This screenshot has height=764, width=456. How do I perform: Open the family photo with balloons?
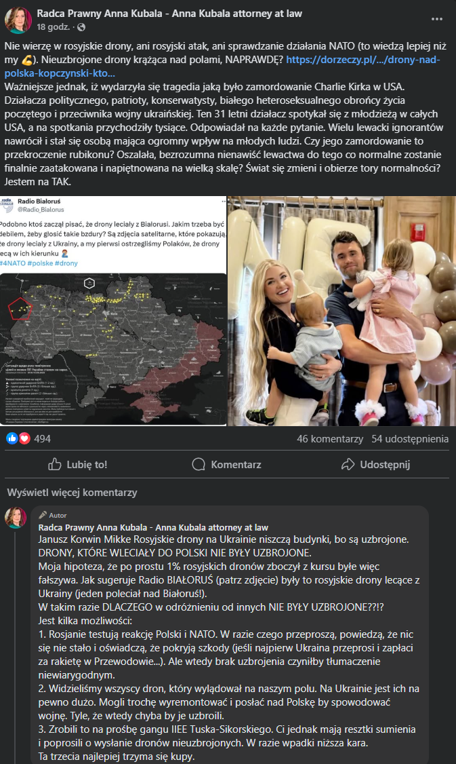[342, 311]
